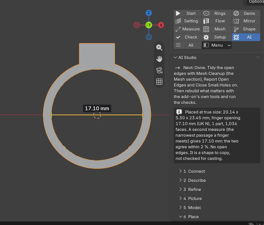This screenshot has height=225, width=264.
Task: Open the Flow tab
Action: coord(217,21)
